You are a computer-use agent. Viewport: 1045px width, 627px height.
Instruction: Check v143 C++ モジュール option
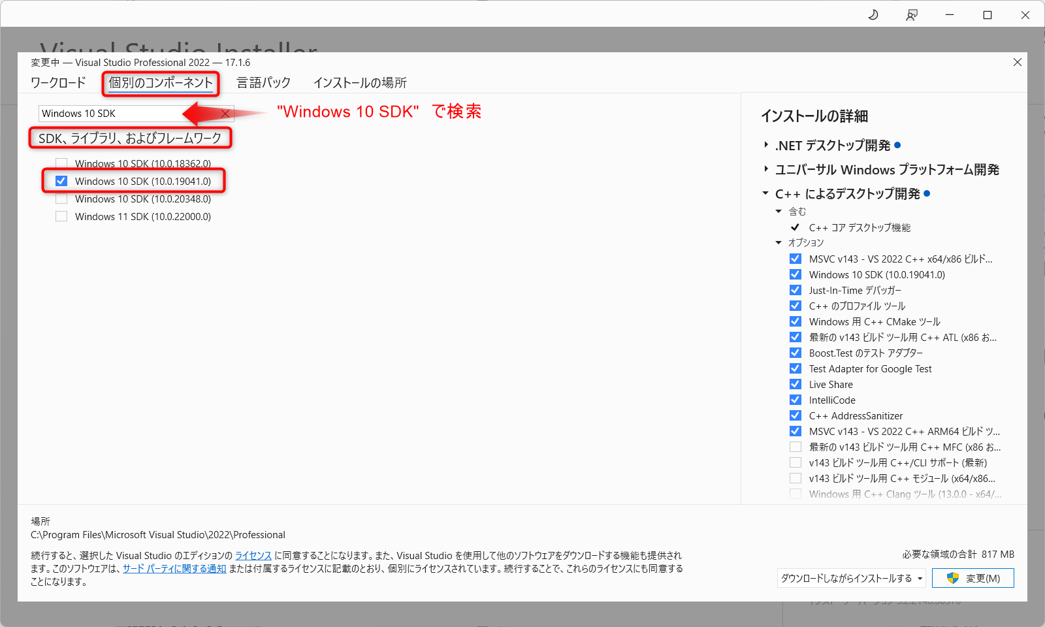tap(796, 478)
